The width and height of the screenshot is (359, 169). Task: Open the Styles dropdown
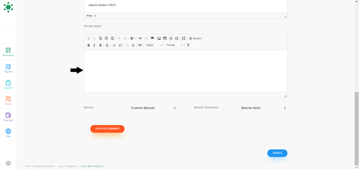coord(154,45)
